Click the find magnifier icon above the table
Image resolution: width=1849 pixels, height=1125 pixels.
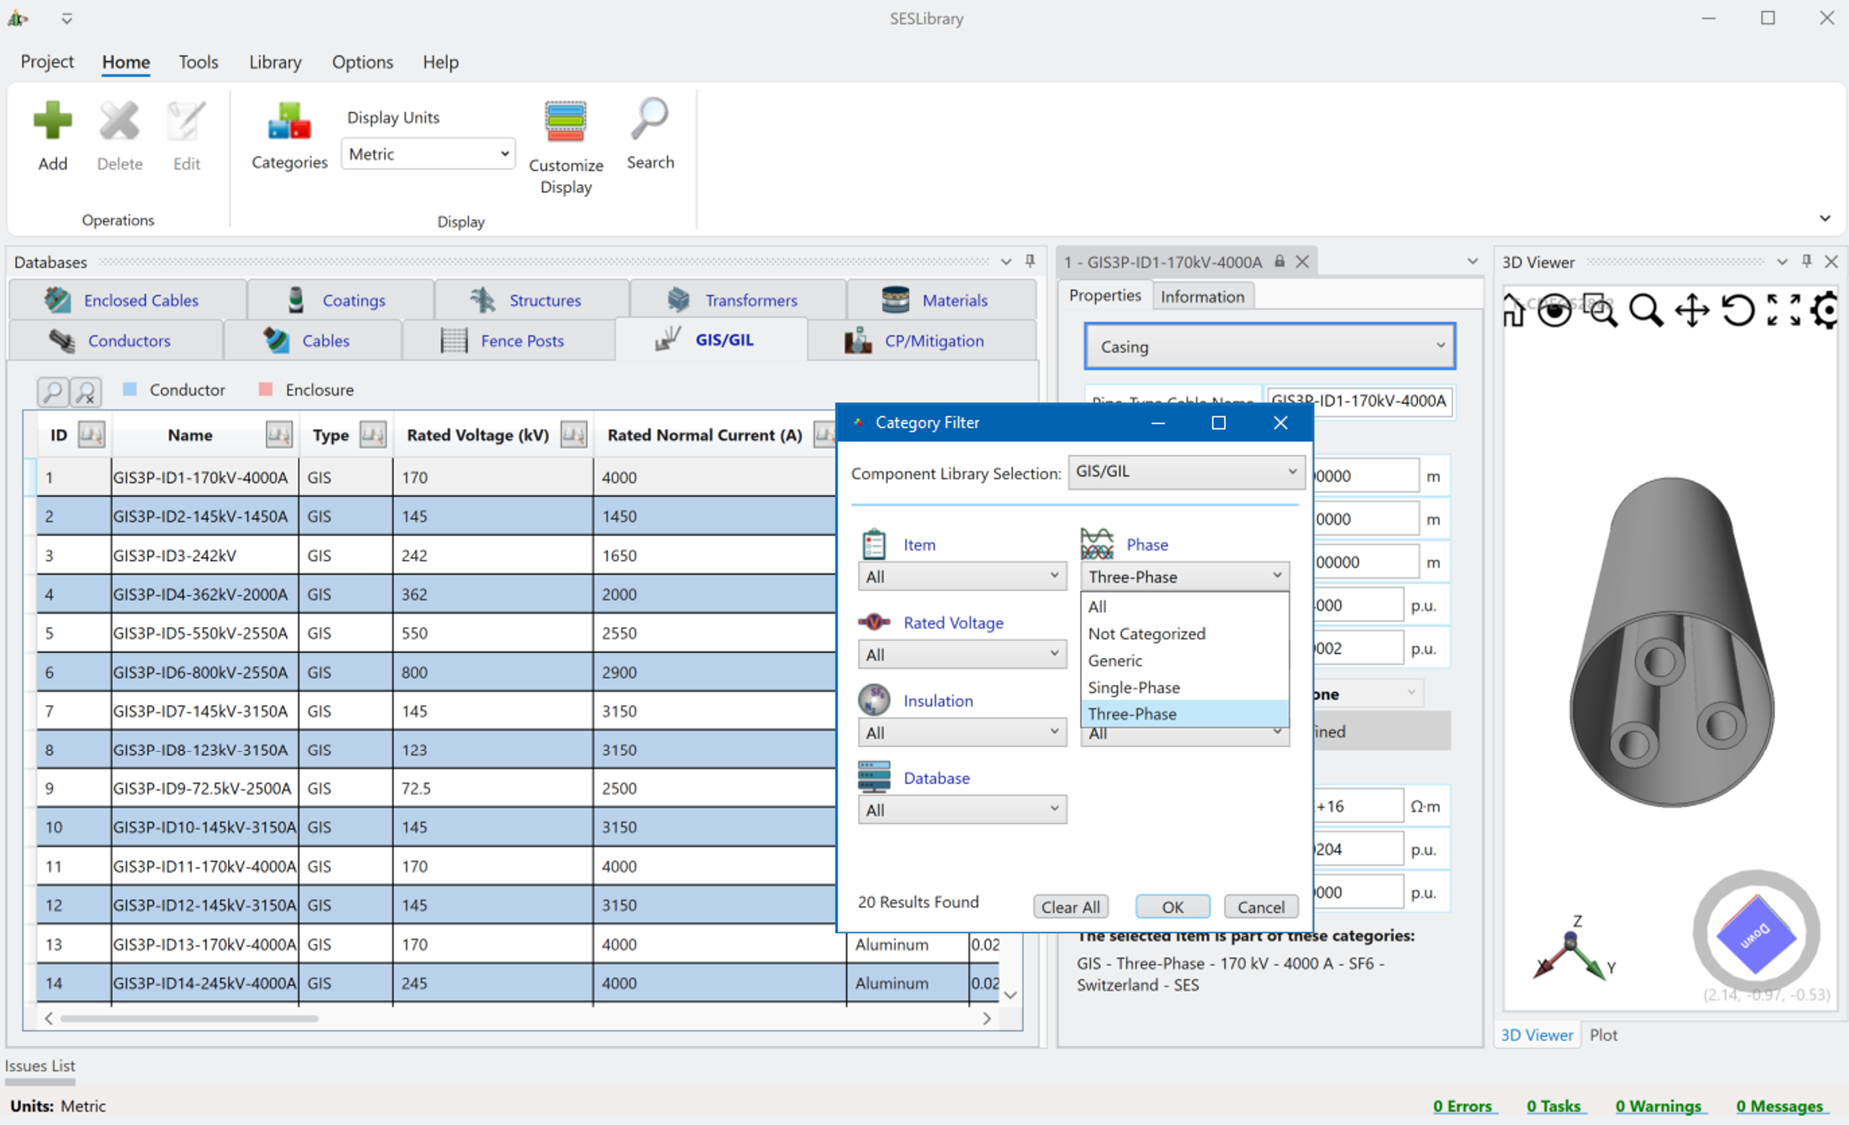coord(52,391)
